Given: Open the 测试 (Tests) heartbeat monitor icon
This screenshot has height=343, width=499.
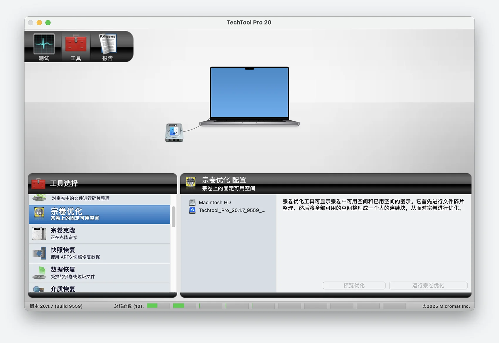Looking at the screenshot, I should pyautogui.click(x=44, y=44).
